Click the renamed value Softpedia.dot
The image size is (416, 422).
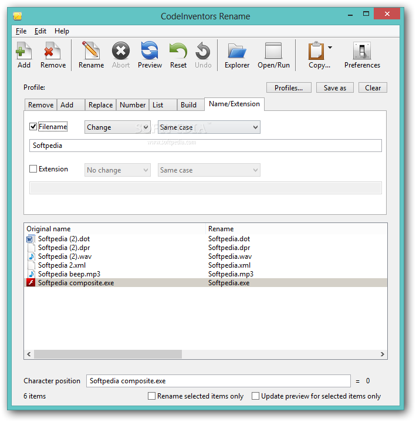pos(229,239)
